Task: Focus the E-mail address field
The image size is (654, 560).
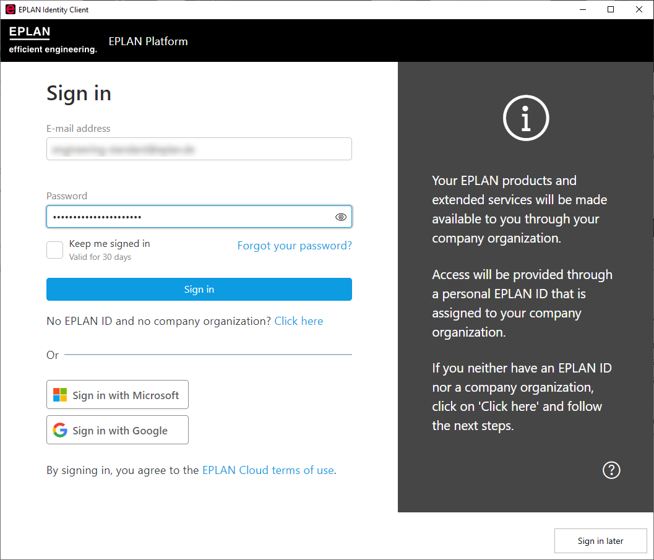Action: 199,149
